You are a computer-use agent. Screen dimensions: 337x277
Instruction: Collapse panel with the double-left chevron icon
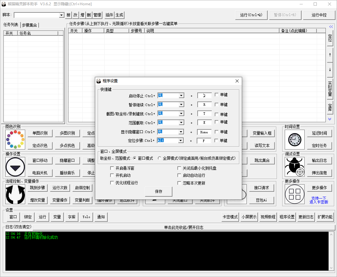(331, 27)
